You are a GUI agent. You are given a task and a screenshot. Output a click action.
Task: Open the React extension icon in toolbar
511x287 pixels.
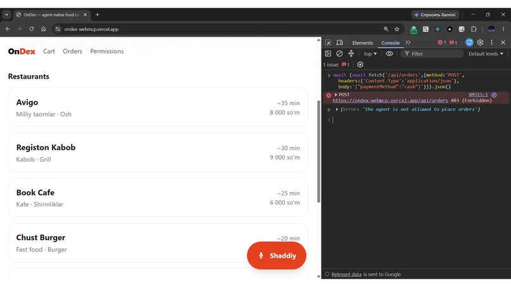(x=437, y=29)
